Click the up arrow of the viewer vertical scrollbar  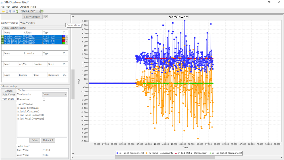[73, 16]
